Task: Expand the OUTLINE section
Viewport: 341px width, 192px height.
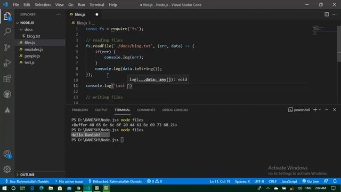Action: 25,174
